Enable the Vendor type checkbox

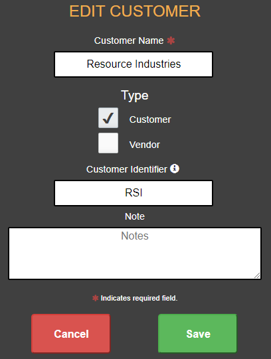tap(108, 143)
